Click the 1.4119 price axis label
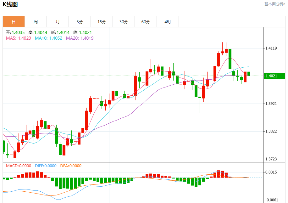This screenshot has width=288, height=203. tap(271, 48)
